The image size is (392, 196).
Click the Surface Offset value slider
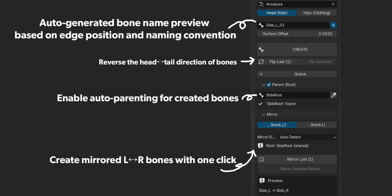click(x=297, y=34)
